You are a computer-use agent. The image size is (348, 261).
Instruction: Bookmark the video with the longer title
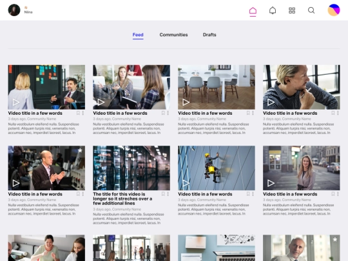point(163,194)
